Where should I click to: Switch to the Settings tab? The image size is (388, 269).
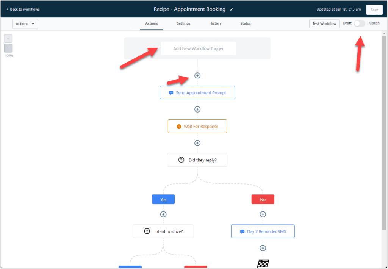click(x=184, y=23)
